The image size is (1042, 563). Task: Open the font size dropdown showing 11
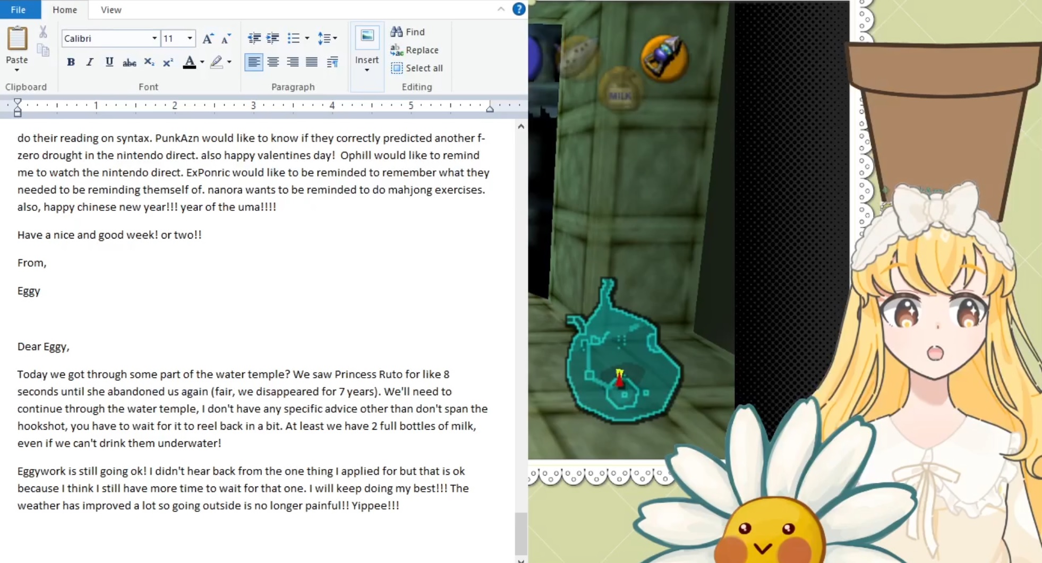(x=190, y=38)
